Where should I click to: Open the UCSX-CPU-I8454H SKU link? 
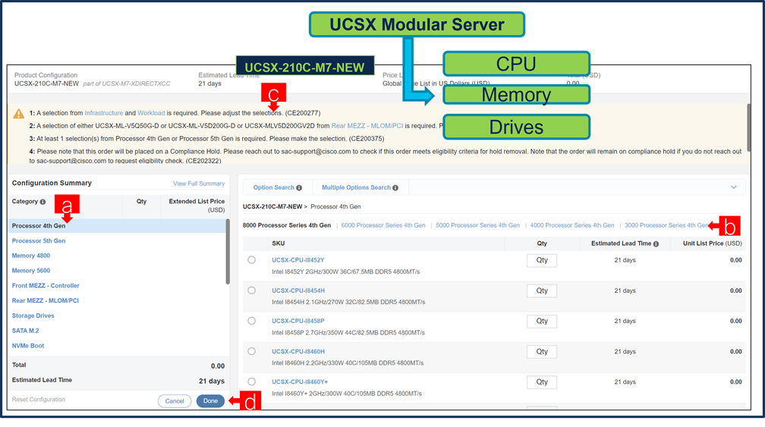[x=298, y=290]
